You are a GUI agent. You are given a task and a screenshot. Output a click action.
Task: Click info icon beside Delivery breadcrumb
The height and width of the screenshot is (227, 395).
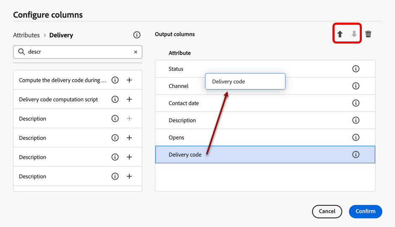tap(136, 35)
